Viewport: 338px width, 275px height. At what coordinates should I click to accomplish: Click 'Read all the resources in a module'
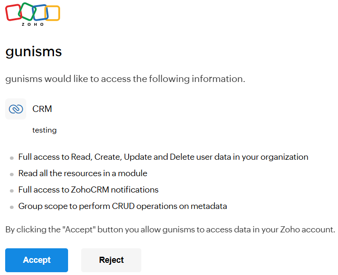click(x=83, y=173)
